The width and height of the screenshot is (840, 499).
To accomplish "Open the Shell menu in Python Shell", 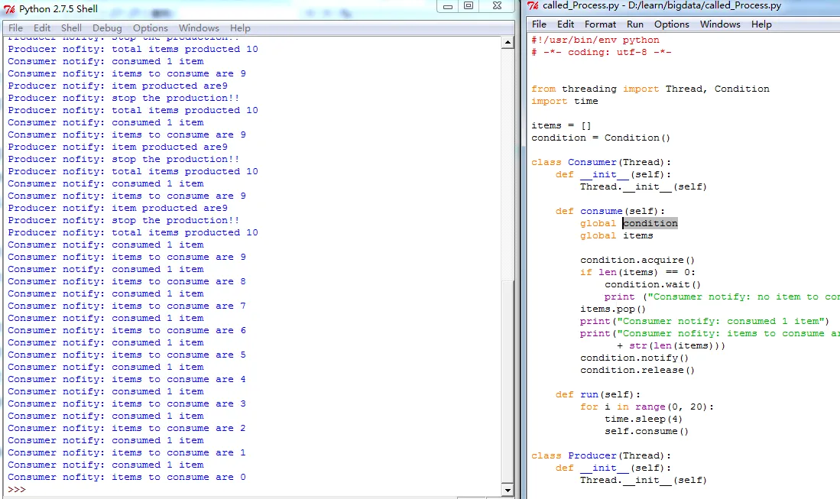I will 71,28.
